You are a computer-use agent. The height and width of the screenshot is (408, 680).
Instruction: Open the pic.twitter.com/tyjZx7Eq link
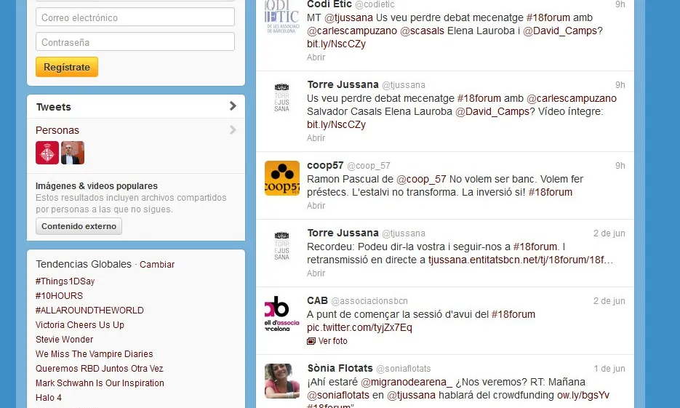point(359,327)
